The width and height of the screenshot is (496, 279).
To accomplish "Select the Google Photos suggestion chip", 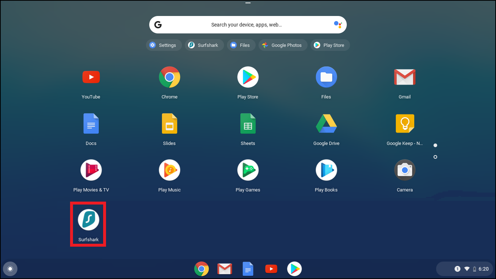I will (x=283, y=45).
